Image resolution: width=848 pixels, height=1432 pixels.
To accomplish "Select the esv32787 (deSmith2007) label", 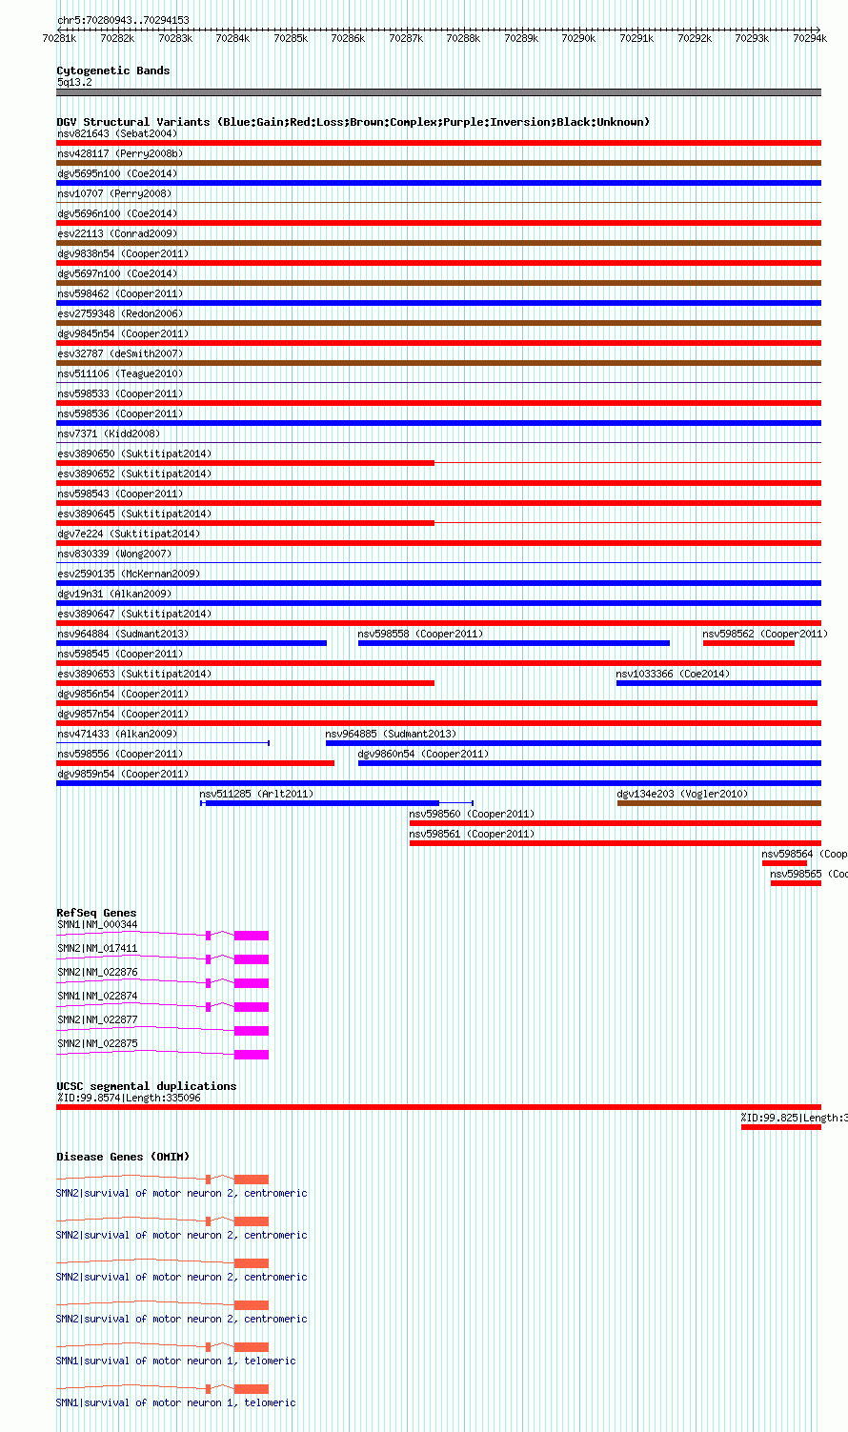I will 120,354.
